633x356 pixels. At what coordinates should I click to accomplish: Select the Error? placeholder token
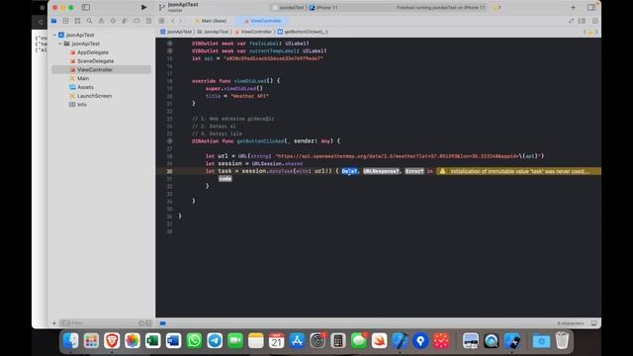414,171
